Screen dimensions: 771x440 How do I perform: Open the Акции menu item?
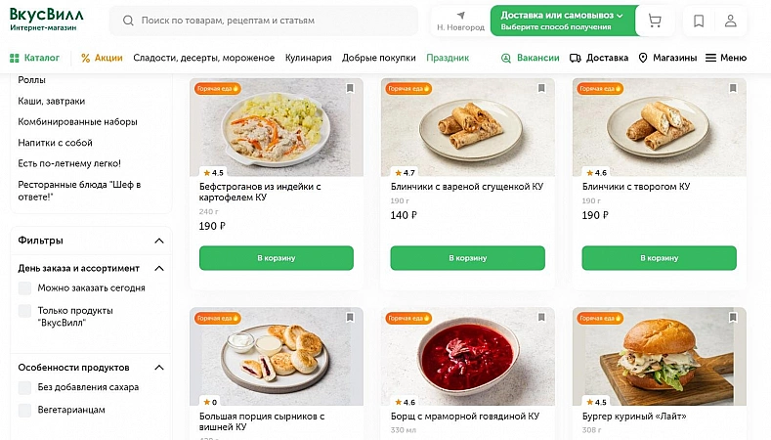tap(102, 58)
